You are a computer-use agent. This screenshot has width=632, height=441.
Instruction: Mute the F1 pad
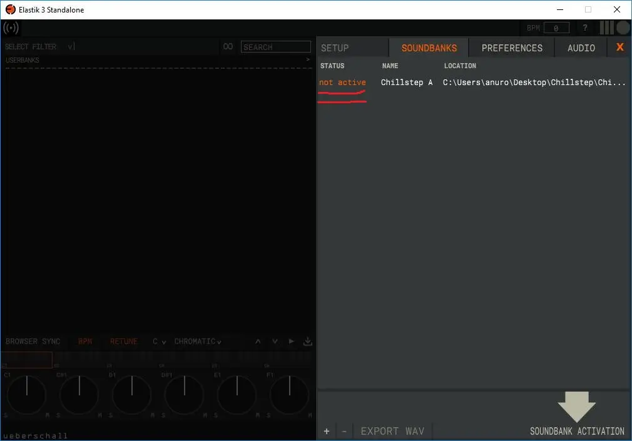(310, 415)
